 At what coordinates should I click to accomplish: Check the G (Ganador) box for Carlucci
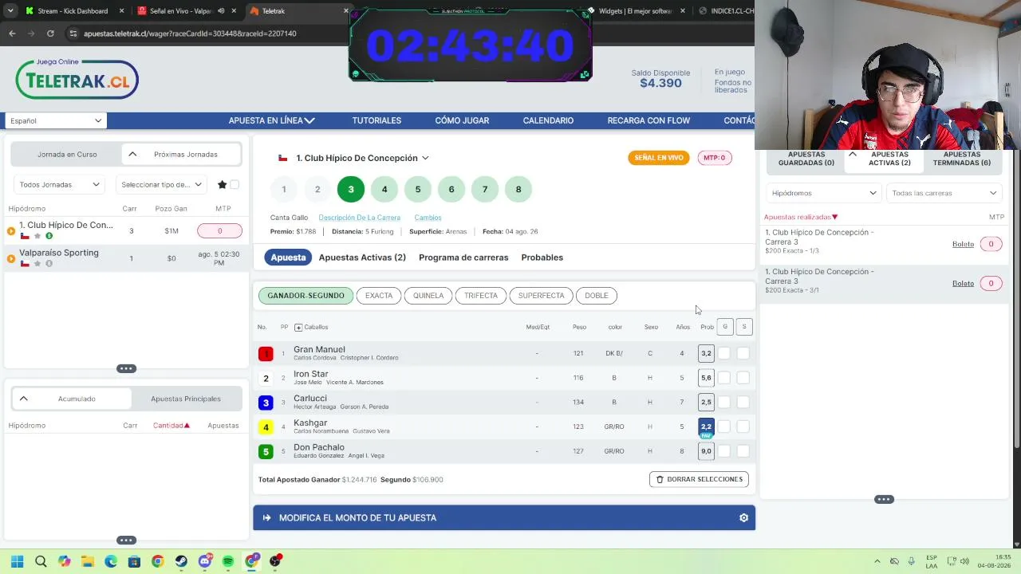pyautogui.click(x=724, y=402)
